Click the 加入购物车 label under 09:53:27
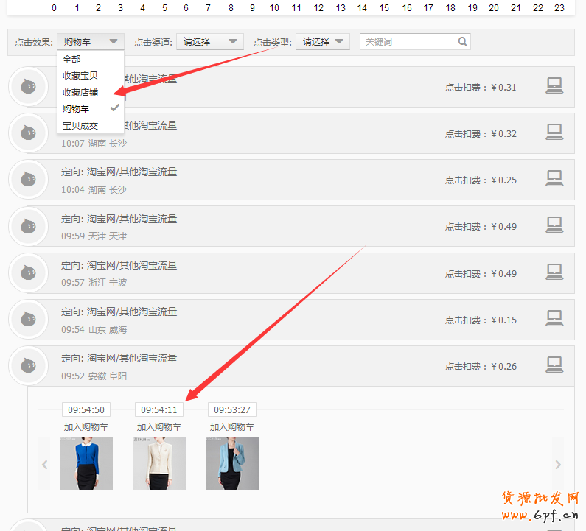586x531 pixels. point(232,427)
